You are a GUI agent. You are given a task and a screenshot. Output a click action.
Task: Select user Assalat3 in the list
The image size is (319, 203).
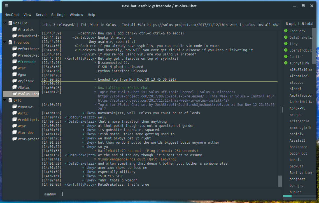pyautogui.click(x=297, y=141)
